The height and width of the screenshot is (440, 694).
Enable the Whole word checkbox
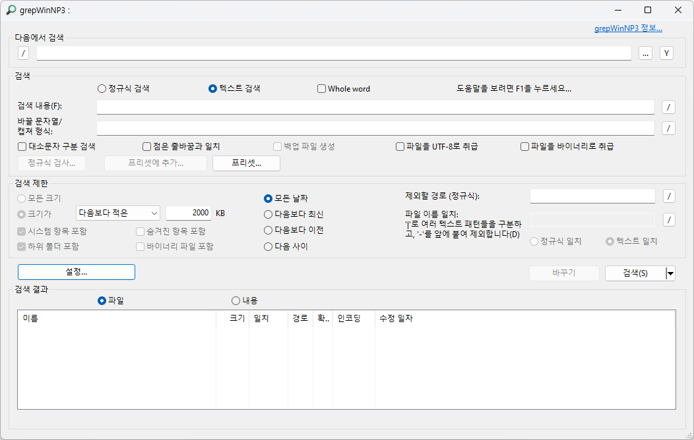(322, 89)
